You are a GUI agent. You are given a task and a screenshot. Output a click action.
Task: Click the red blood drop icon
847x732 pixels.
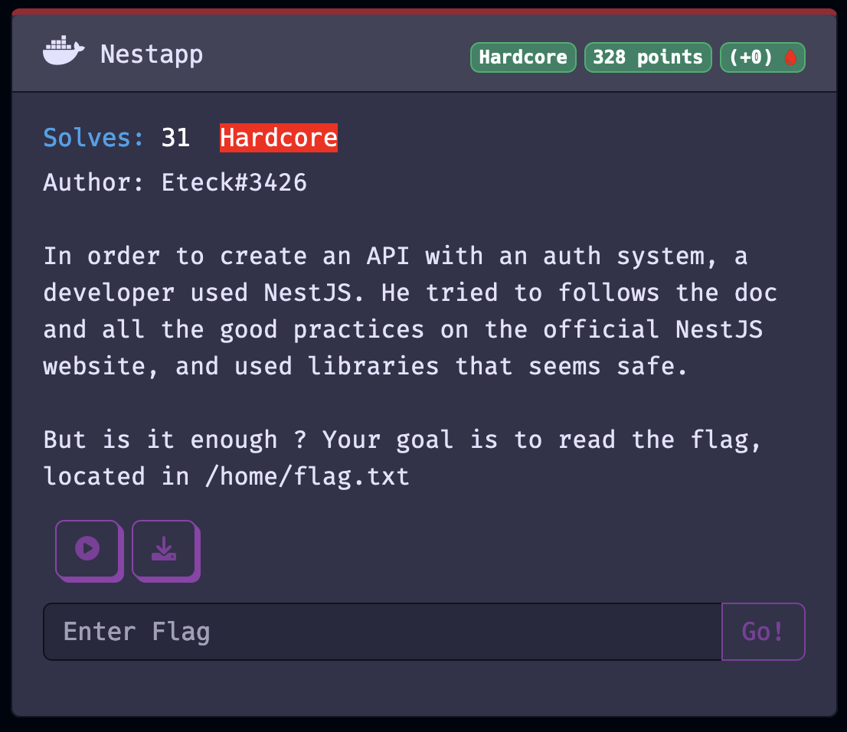point(790,57)
